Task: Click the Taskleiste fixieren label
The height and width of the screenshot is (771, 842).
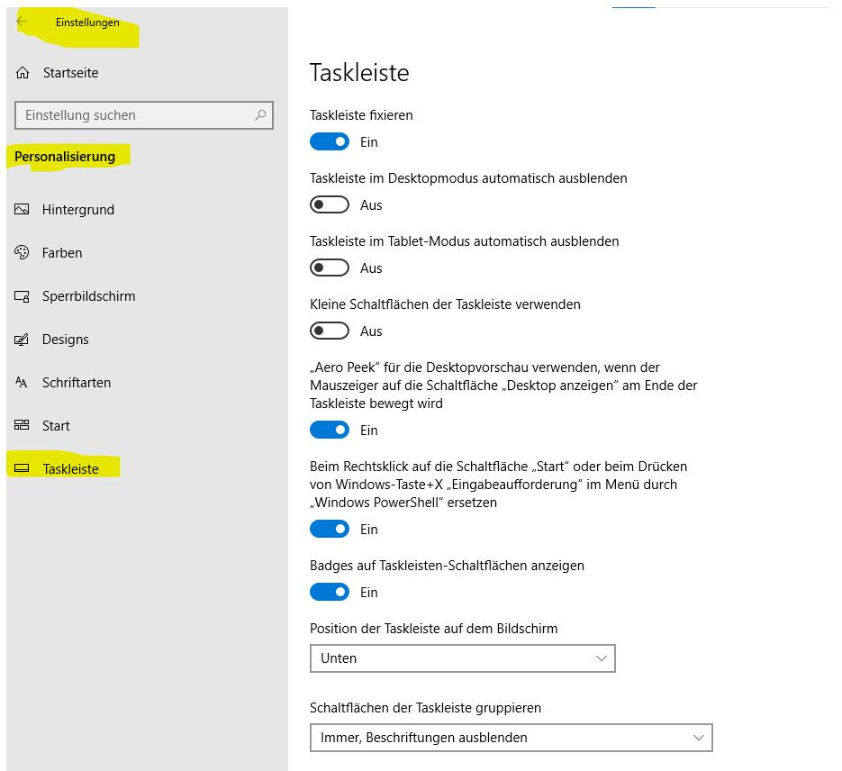Action: (x=361, y=115)
